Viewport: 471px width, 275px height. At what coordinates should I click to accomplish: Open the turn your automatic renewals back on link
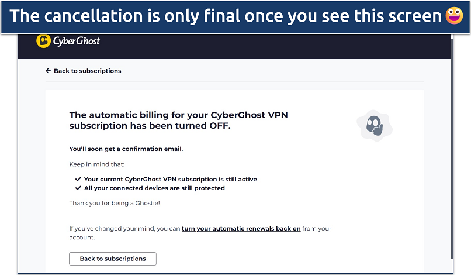click(x=241, y=228)
